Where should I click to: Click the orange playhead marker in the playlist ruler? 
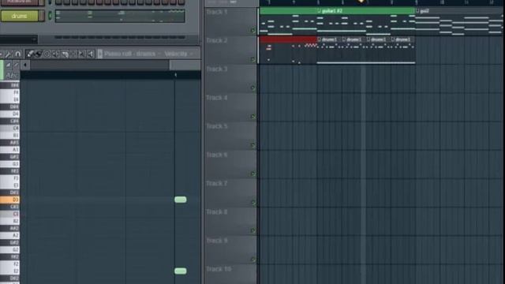361,2
